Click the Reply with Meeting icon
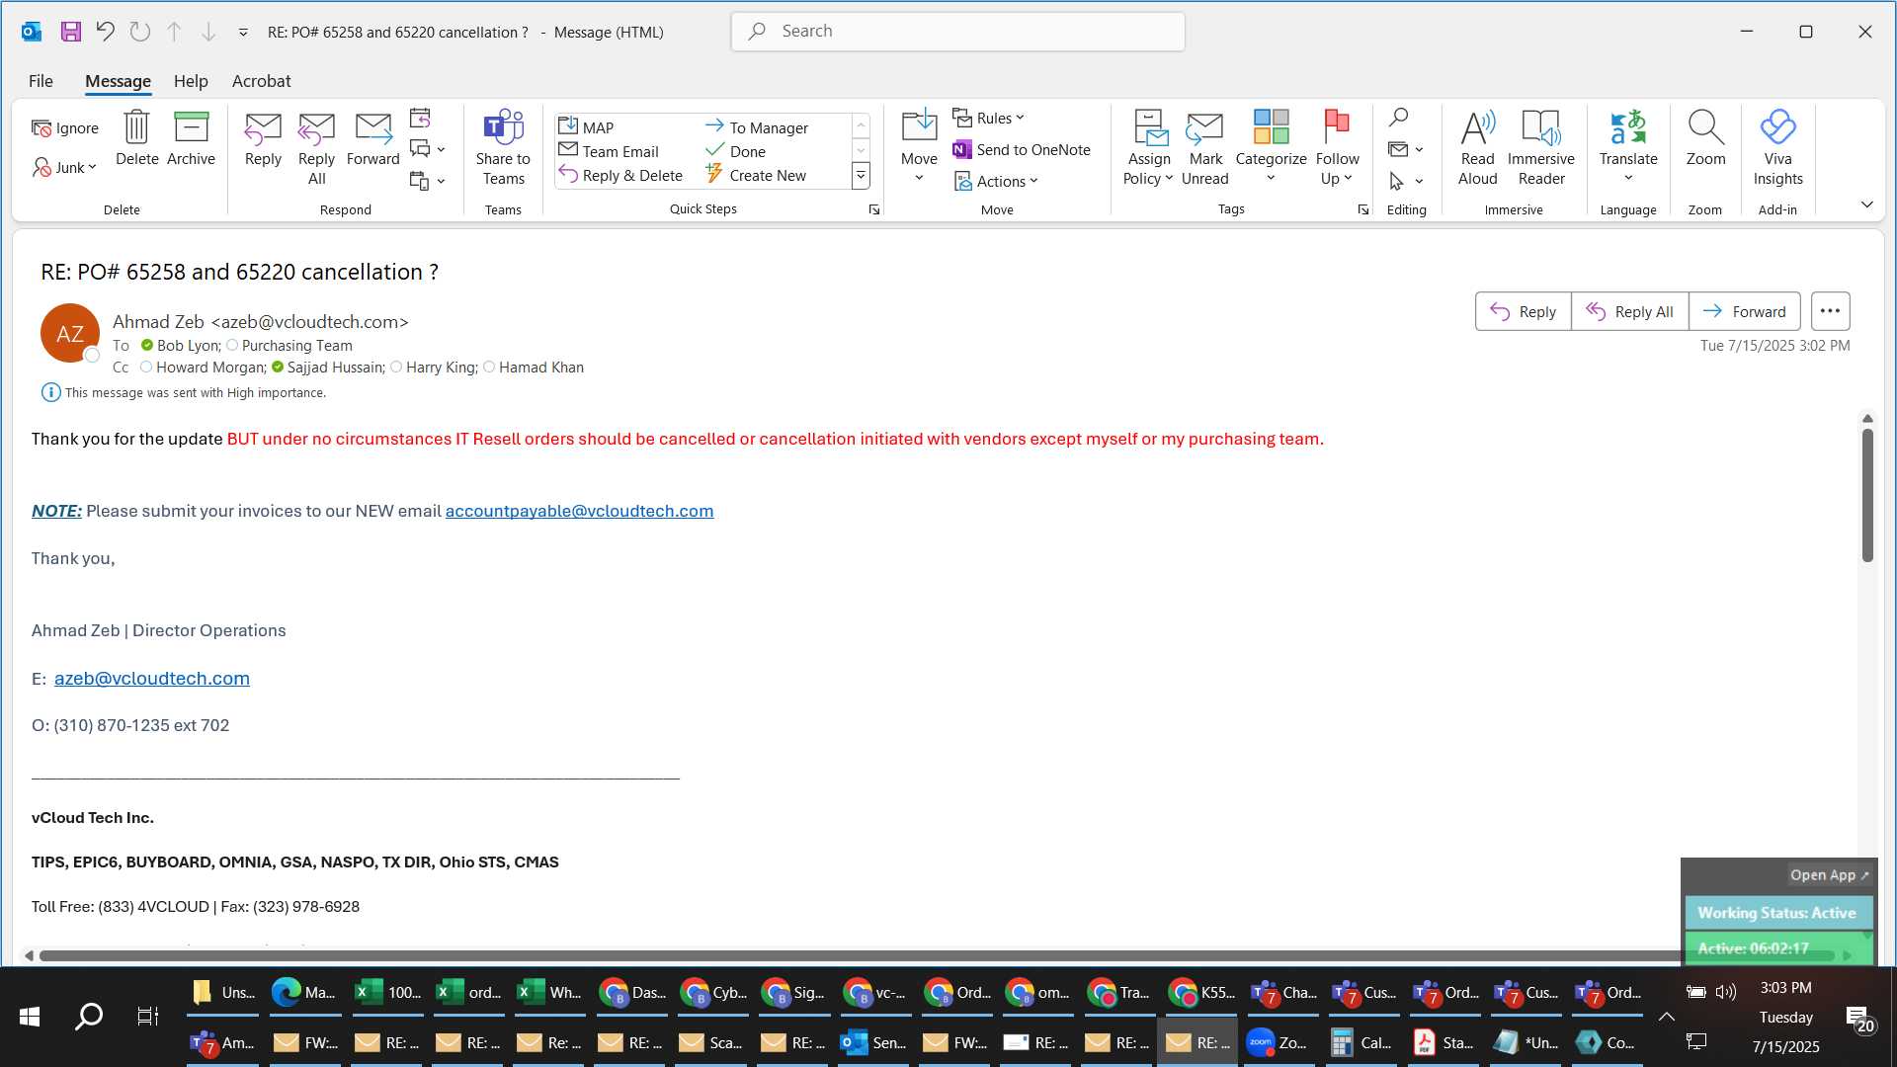Screen dimensions: 1897x1067 tap(420, 119)
